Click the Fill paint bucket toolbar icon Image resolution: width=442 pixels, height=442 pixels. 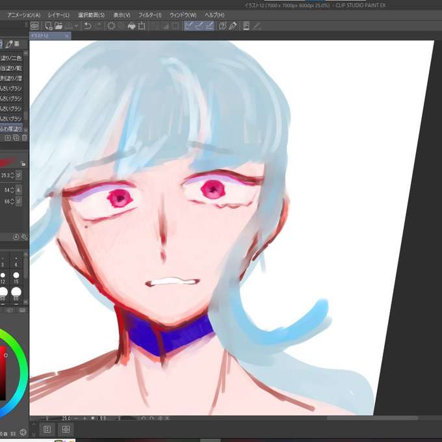point(132,26)
